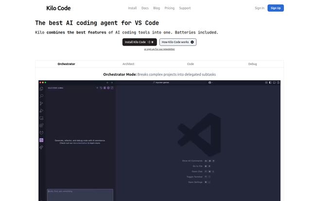
Task: Open the Extensions view icon
Action: [41, 125]
